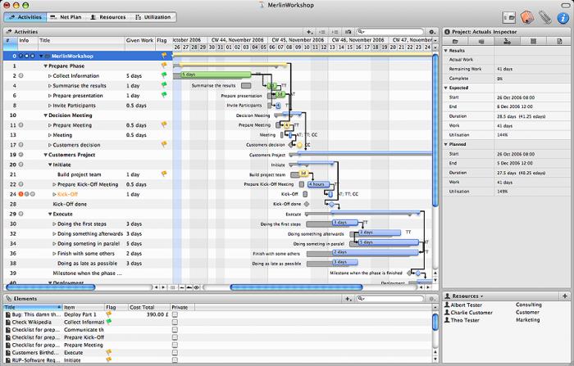Screen dimensions: 574x366
Task: Toggle Private checkbox for Communicate th element
Action: (175, 330)
